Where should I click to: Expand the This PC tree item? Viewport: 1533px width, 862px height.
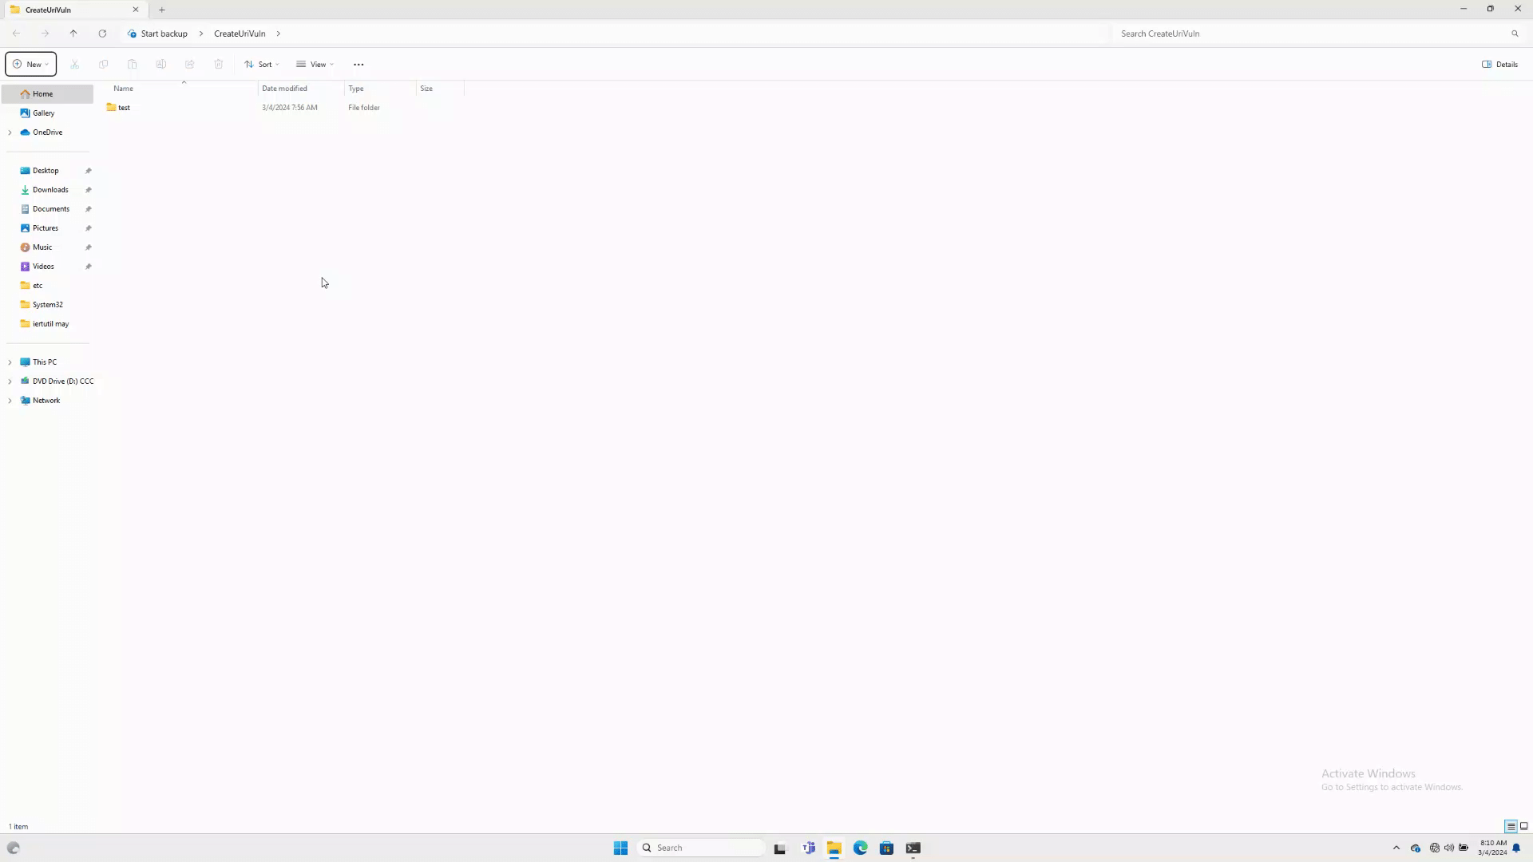pyautogui.click(x=10, y=361)
